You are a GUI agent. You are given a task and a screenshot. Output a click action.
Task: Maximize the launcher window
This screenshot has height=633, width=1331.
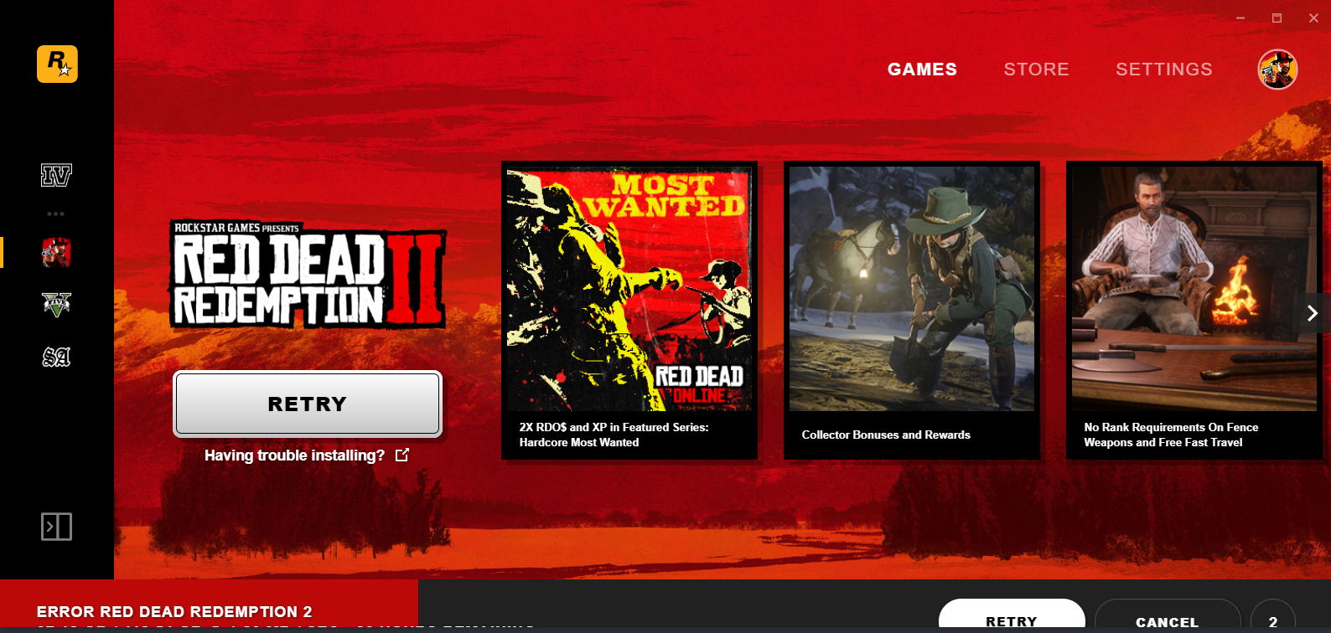click(x=1277, y=18)
